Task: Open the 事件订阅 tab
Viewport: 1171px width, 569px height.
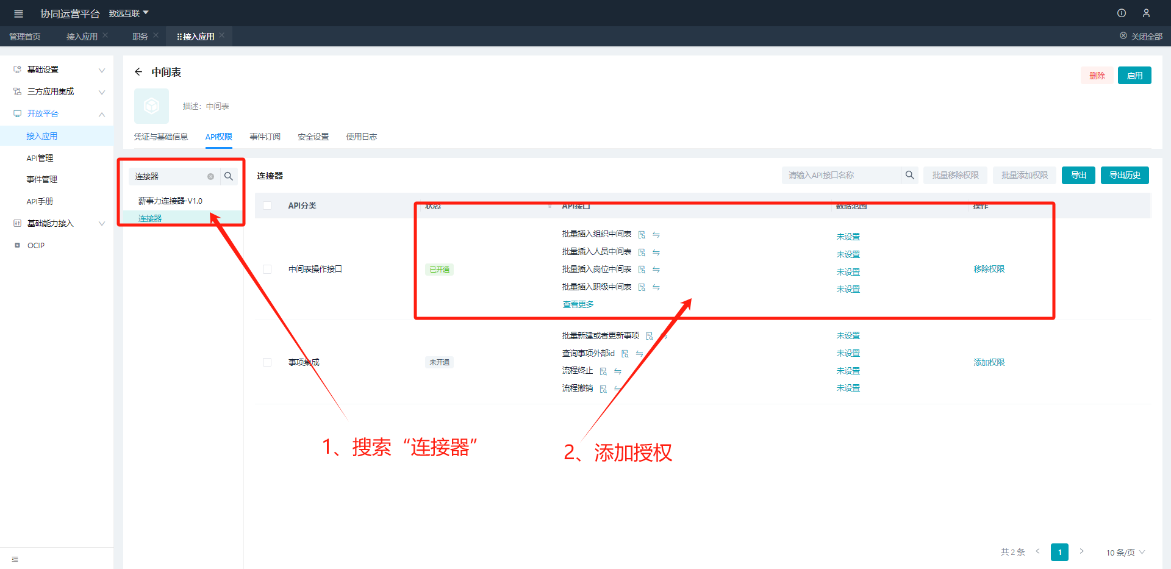Action: coord(265,137)
